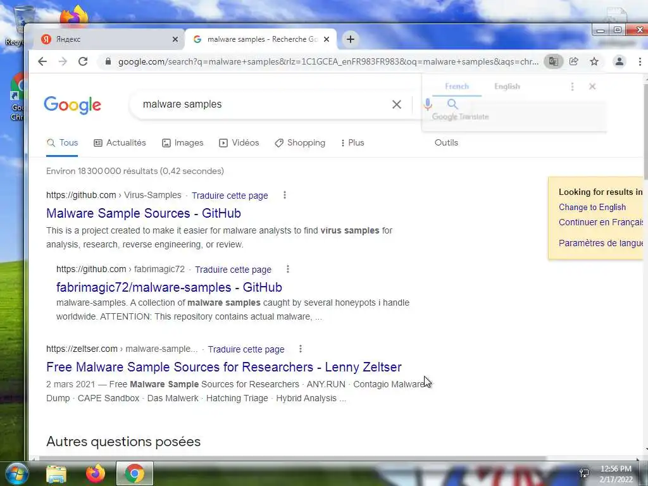Close the Яндекс tab
Screen dimensions: 648x486
point(175,39)
